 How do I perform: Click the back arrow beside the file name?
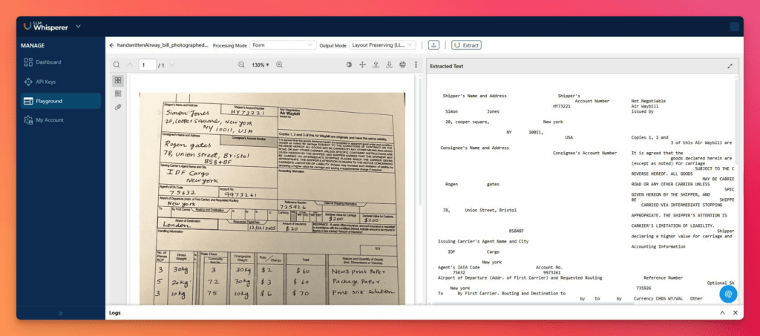point(111,45)
